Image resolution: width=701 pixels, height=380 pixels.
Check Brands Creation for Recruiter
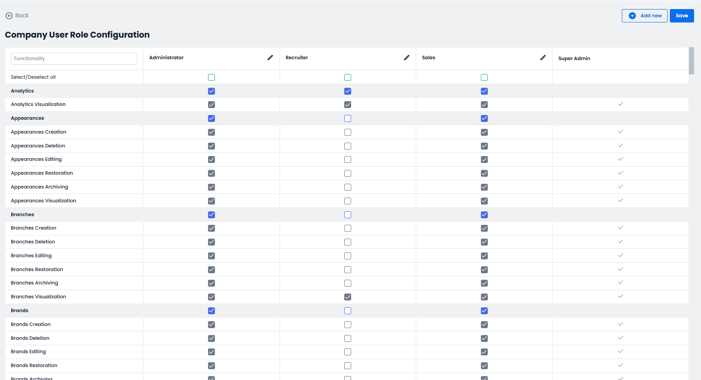coord(348,325)
